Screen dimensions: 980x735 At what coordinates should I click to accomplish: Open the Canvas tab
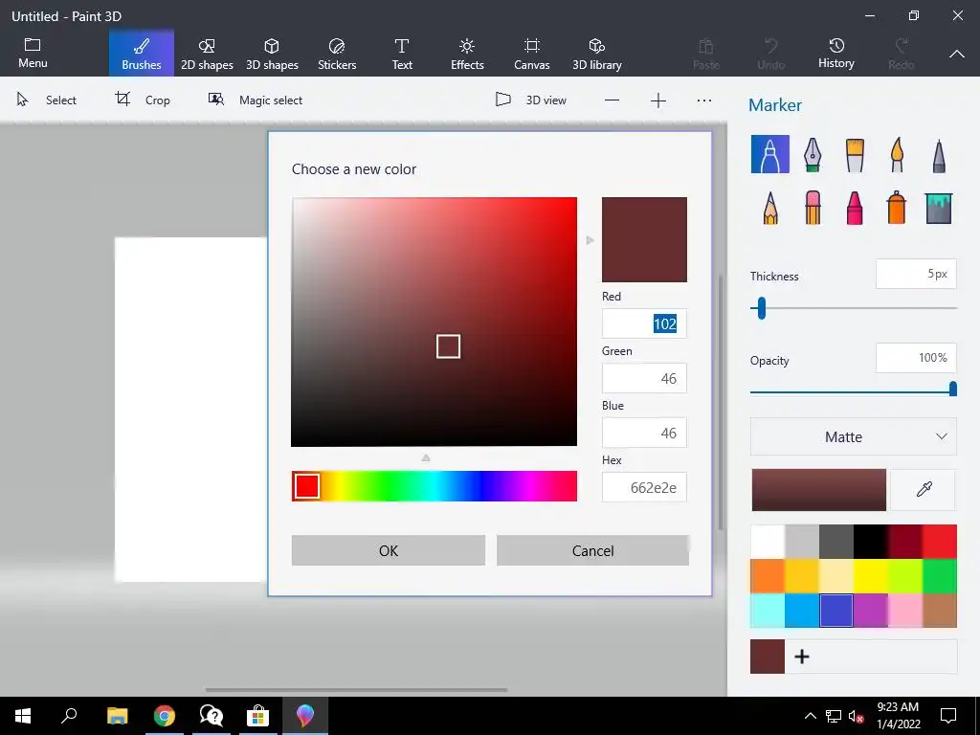point(532,54)
